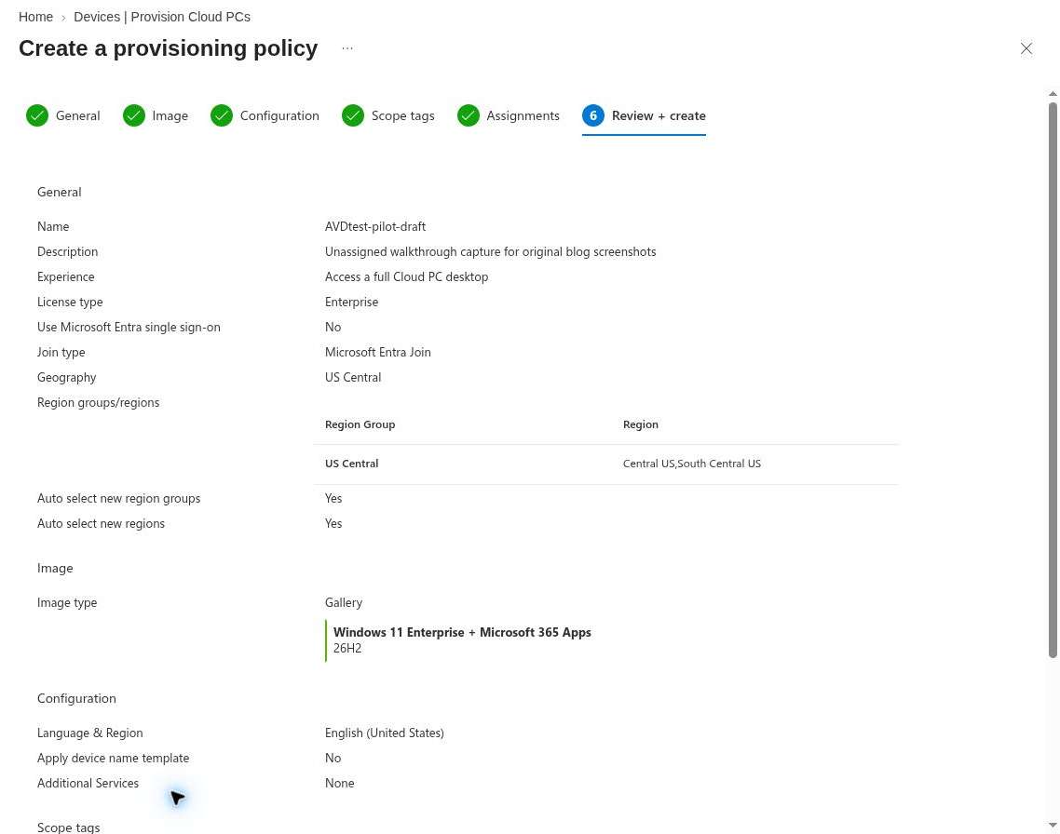Click the Region groups/regions label
This screenshot has height=834, width=1060.
click(x=98, y=403)
